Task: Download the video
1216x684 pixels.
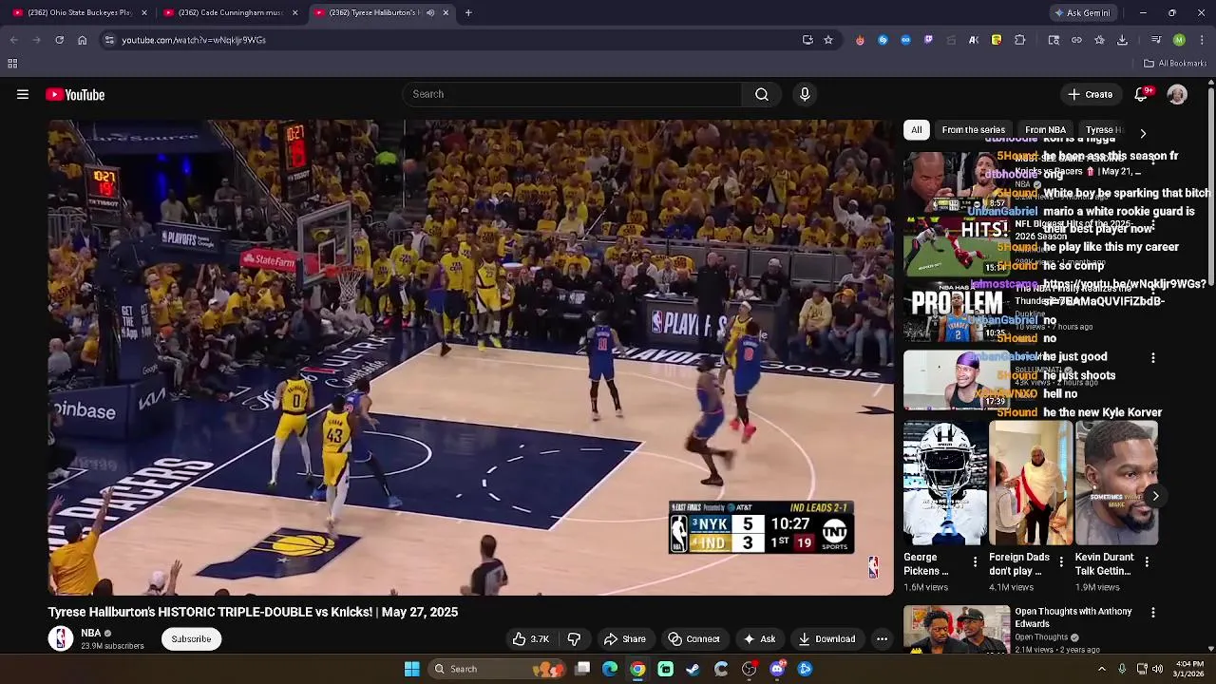Action: (x=826, y=638)
